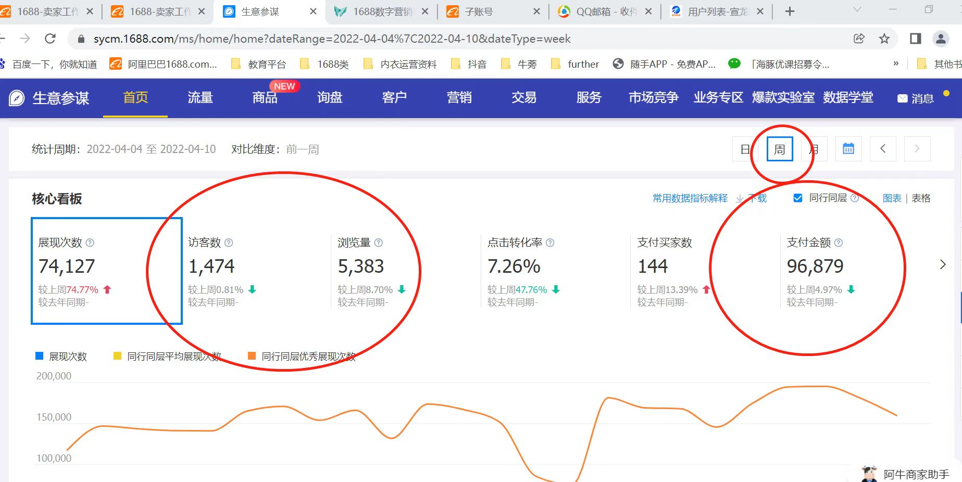Select the 点击转化率 metric card

pyautogui.click(x=542, y=271)
